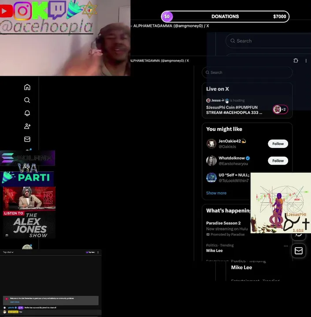Click JenOakie42 profile avatar
311x317 pixels.
211,144
